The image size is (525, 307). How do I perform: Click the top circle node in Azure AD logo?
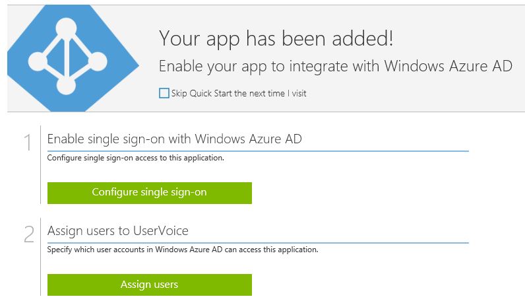66,28
